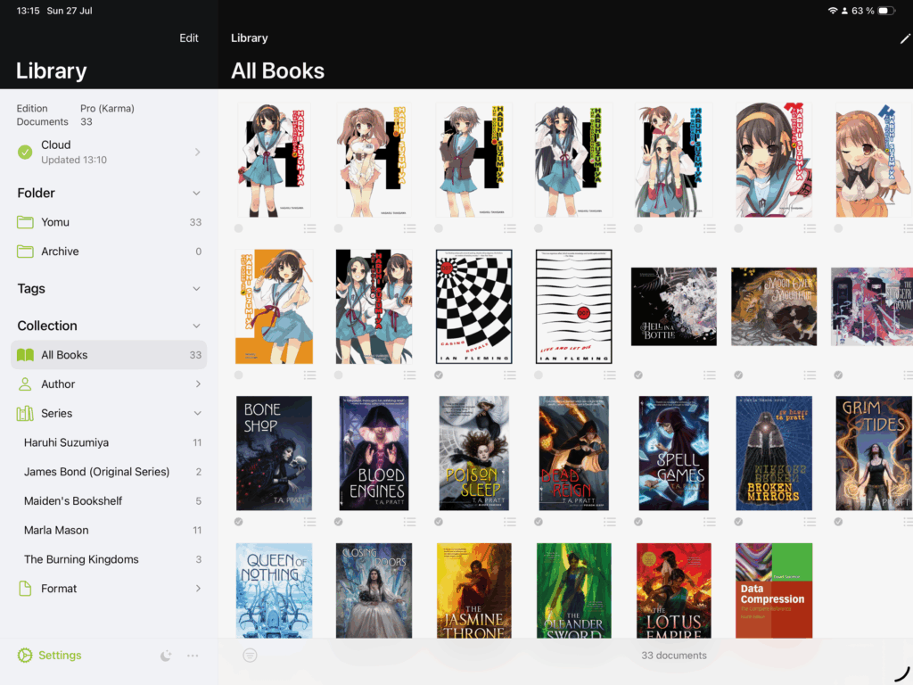The height and width of the screenshot is (685, 913).
Task: Toggle read status of Live and Let Die
Action: (539, 376)
